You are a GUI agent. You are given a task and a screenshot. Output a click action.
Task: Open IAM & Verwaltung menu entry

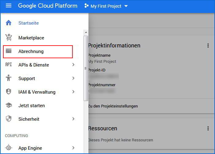(x=37, y=92)
